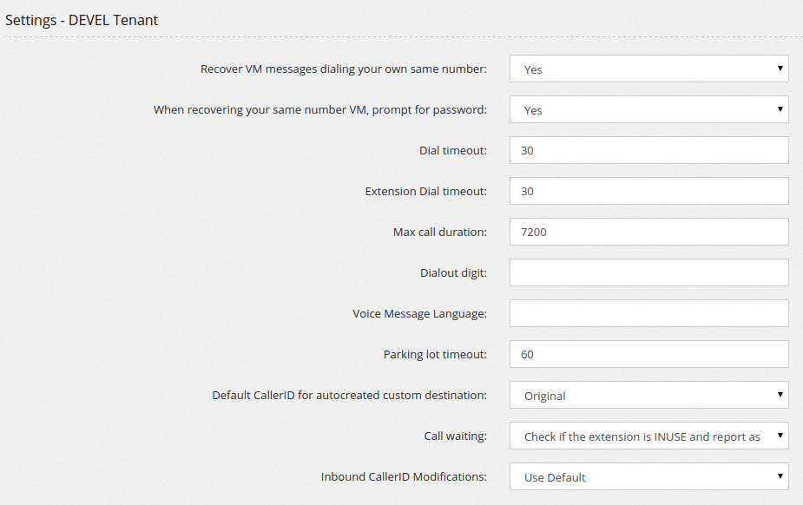Click the Voice Message Language field

click(x=648, y=313)
